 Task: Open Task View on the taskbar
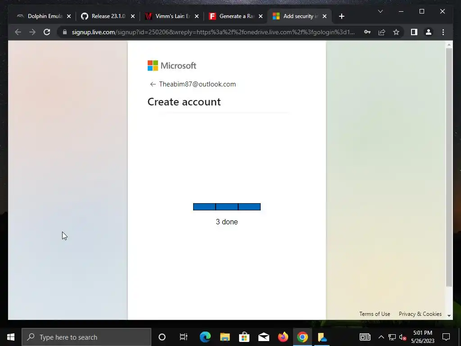[184, 337]
